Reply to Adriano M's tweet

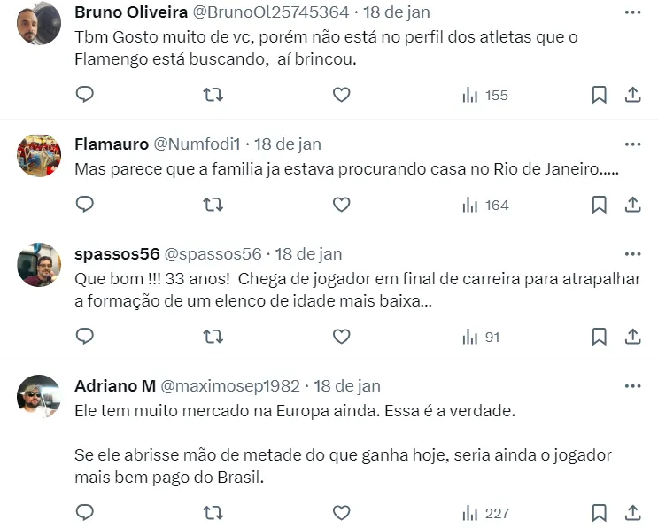(84, 512)
